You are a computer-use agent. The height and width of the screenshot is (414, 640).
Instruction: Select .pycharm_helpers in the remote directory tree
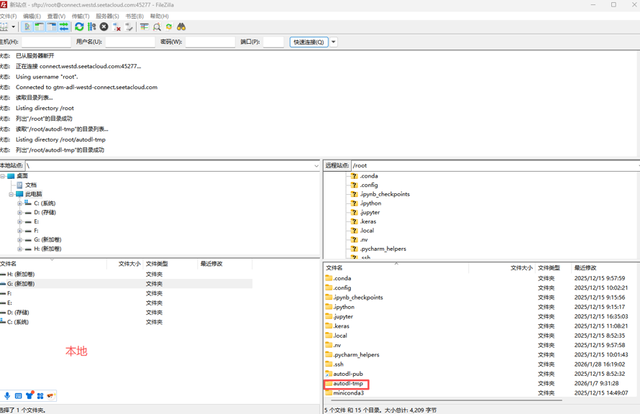383,249
